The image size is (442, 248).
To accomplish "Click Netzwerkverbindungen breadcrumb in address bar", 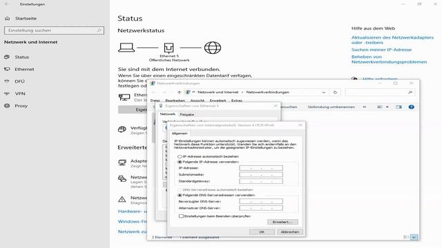I will coord(267,92).
